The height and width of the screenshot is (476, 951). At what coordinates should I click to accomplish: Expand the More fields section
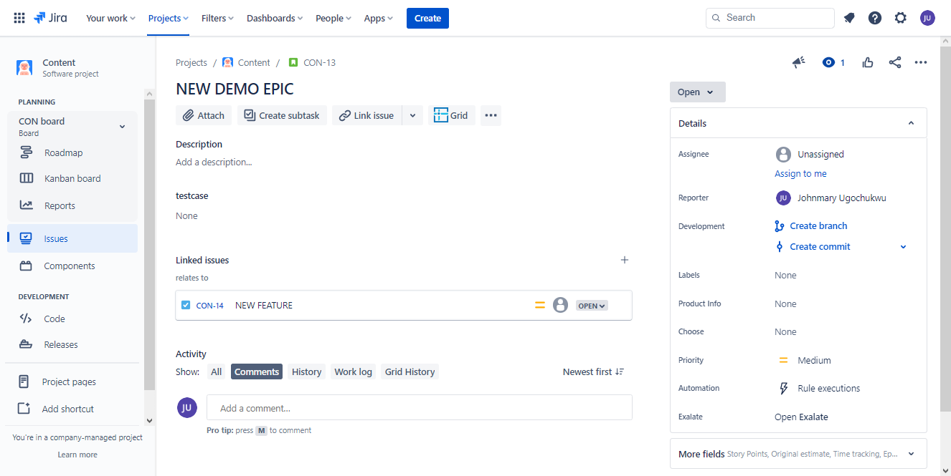tap(911, 453)
